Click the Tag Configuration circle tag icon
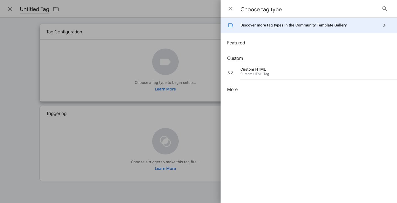 tap(165, 62)
